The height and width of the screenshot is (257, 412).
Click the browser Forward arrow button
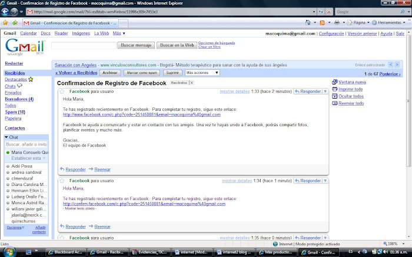coord(14,12)
